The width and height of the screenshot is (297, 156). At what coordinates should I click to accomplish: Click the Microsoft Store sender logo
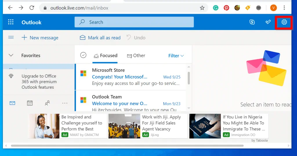click(83, 73)
